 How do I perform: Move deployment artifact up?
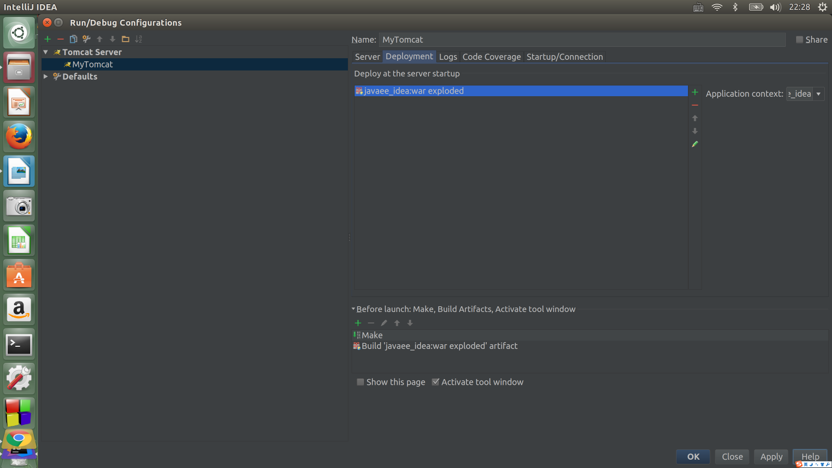coord(695,118)
